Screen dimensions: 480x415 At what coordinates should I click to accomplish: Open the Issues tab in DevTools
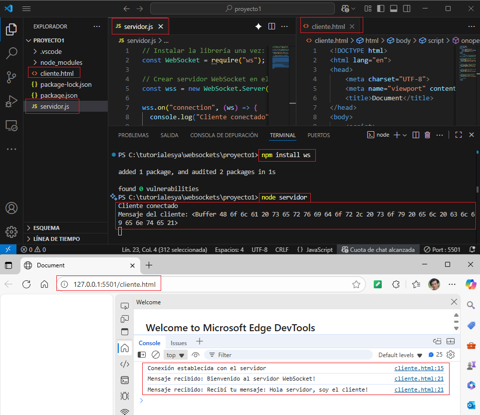[x=179, y=343]
